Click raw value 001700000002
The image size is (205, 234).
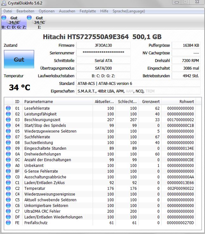[181, 120]
